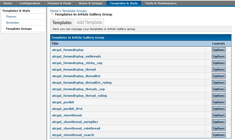Select the Add Template tab
Viewport: 235px width, 140px height.
pos(89,22)
